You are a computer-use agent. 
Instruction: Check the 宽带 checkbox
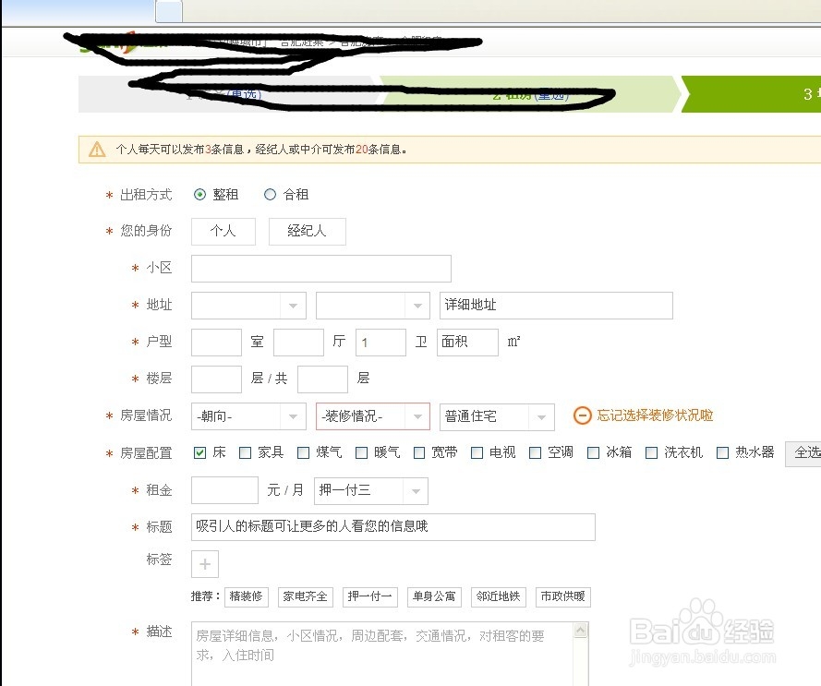click(x=419, y=453)
